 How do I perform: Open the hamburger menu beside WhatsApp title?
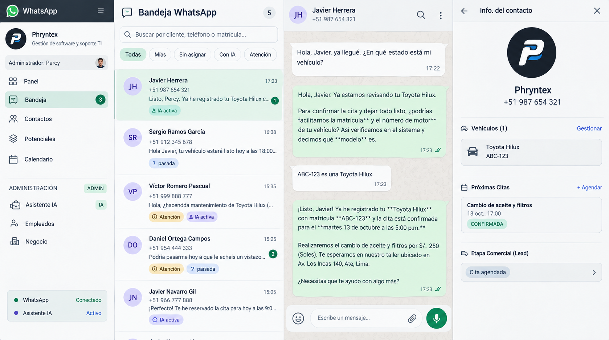pos(101,11)
